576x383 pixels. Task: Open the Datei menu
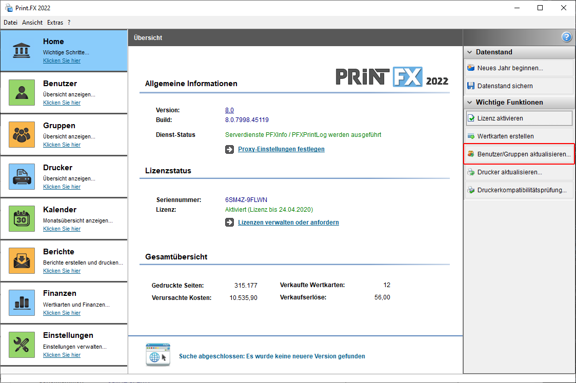(11, 23)
